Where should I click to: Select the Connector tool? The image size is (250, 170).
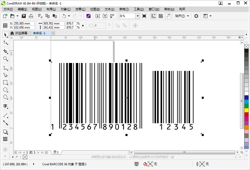tap(5, 123)
